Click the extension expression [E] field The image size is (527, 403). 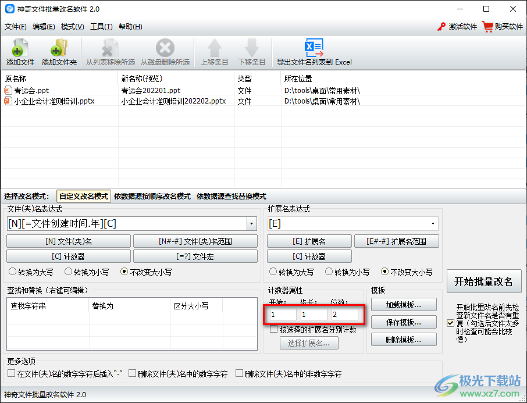(x=348, y=224)
